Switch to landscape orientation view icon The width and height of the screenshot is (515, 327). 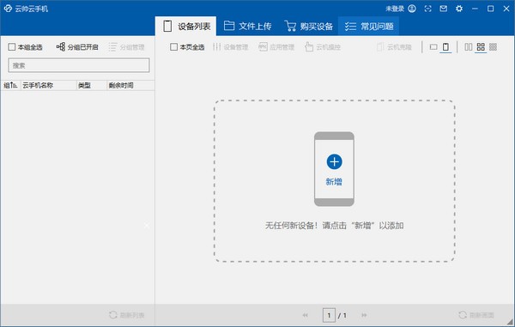433,47
